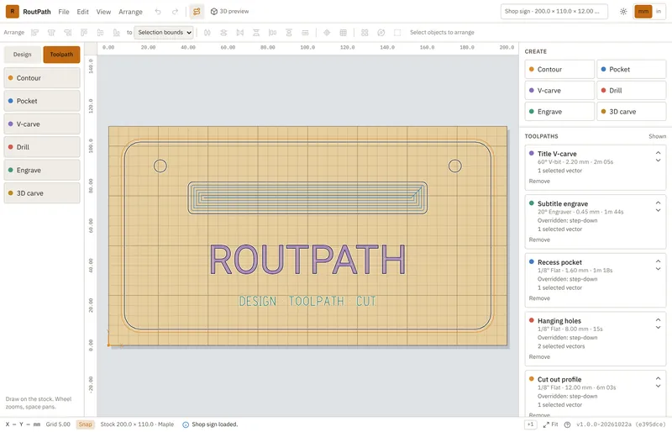Select Engrave in the left tool list
Image resolution: width=672 pixels, height=432 pixels.
pos(42,171)
